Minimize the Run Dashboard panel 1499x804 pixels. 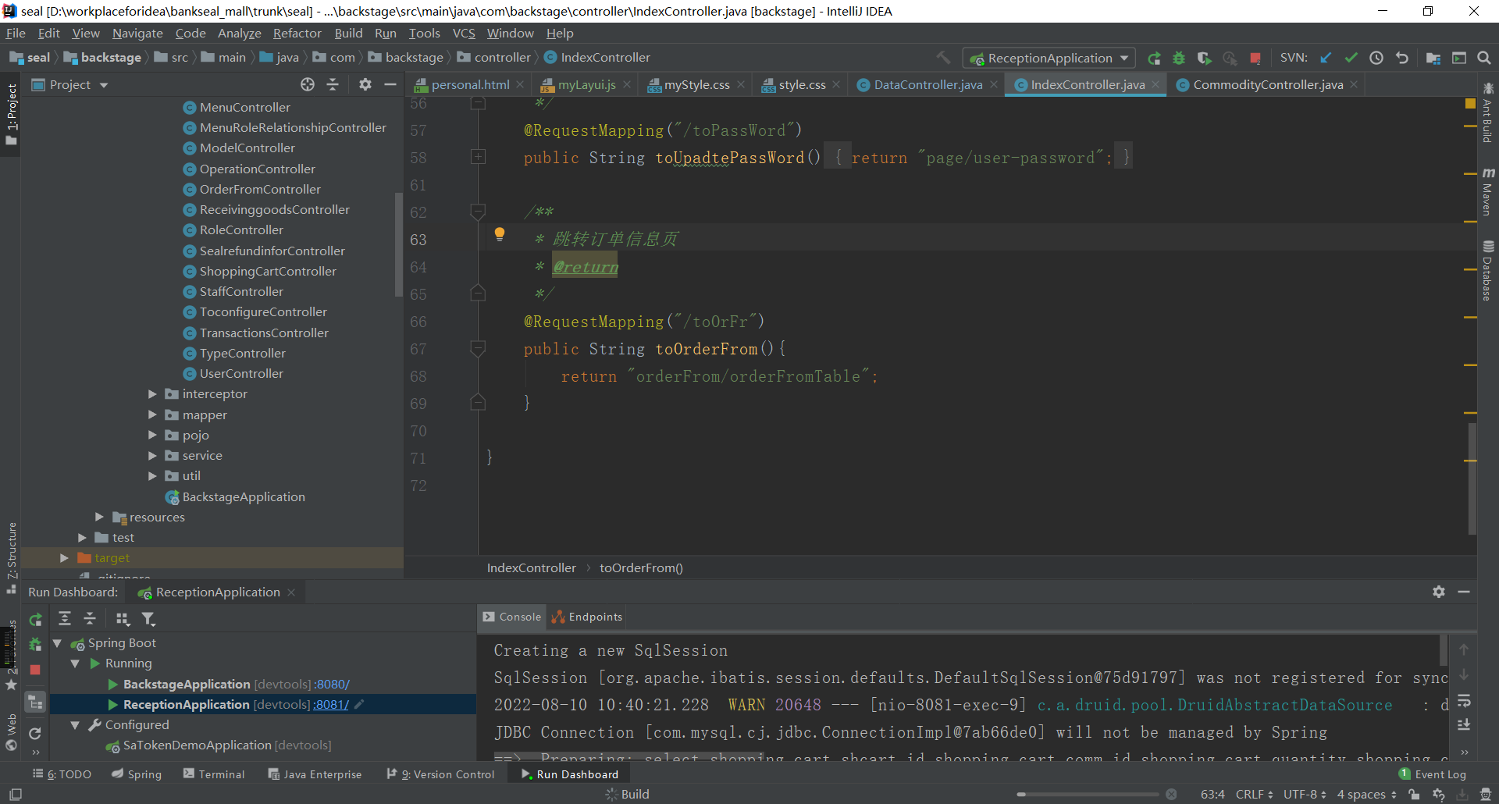click(x=1464, y=592)
